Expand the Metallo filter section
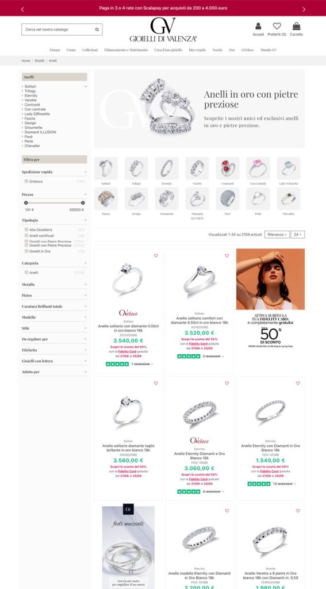This screenshot has width=326, height=589. 55,285
